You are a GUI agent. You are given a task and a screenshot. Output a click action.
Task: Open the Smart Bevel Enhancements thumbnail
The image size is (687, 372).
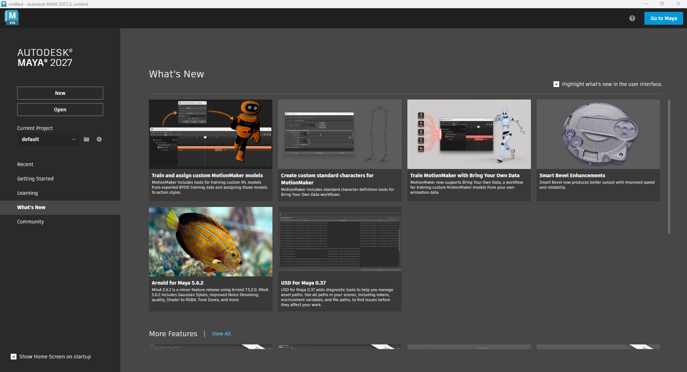598,134
